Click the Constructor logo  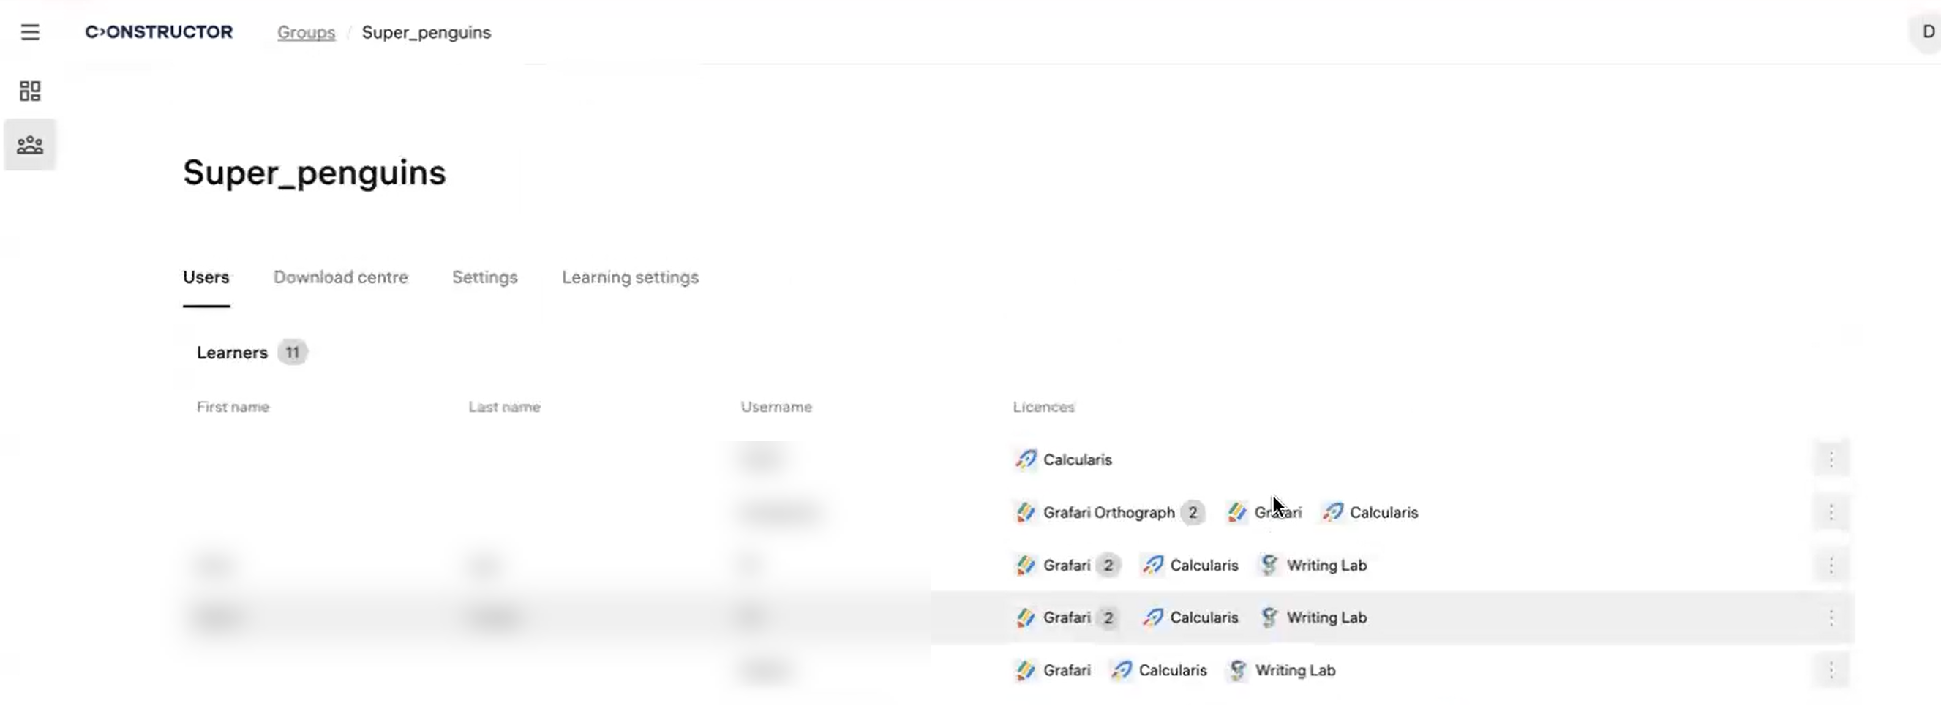click(x=159, y=32)
